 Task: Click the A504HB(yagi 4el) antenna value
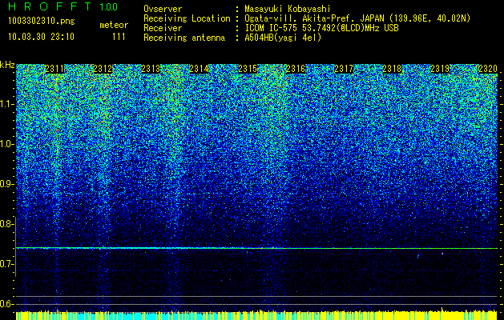click(x=283, y=38)
